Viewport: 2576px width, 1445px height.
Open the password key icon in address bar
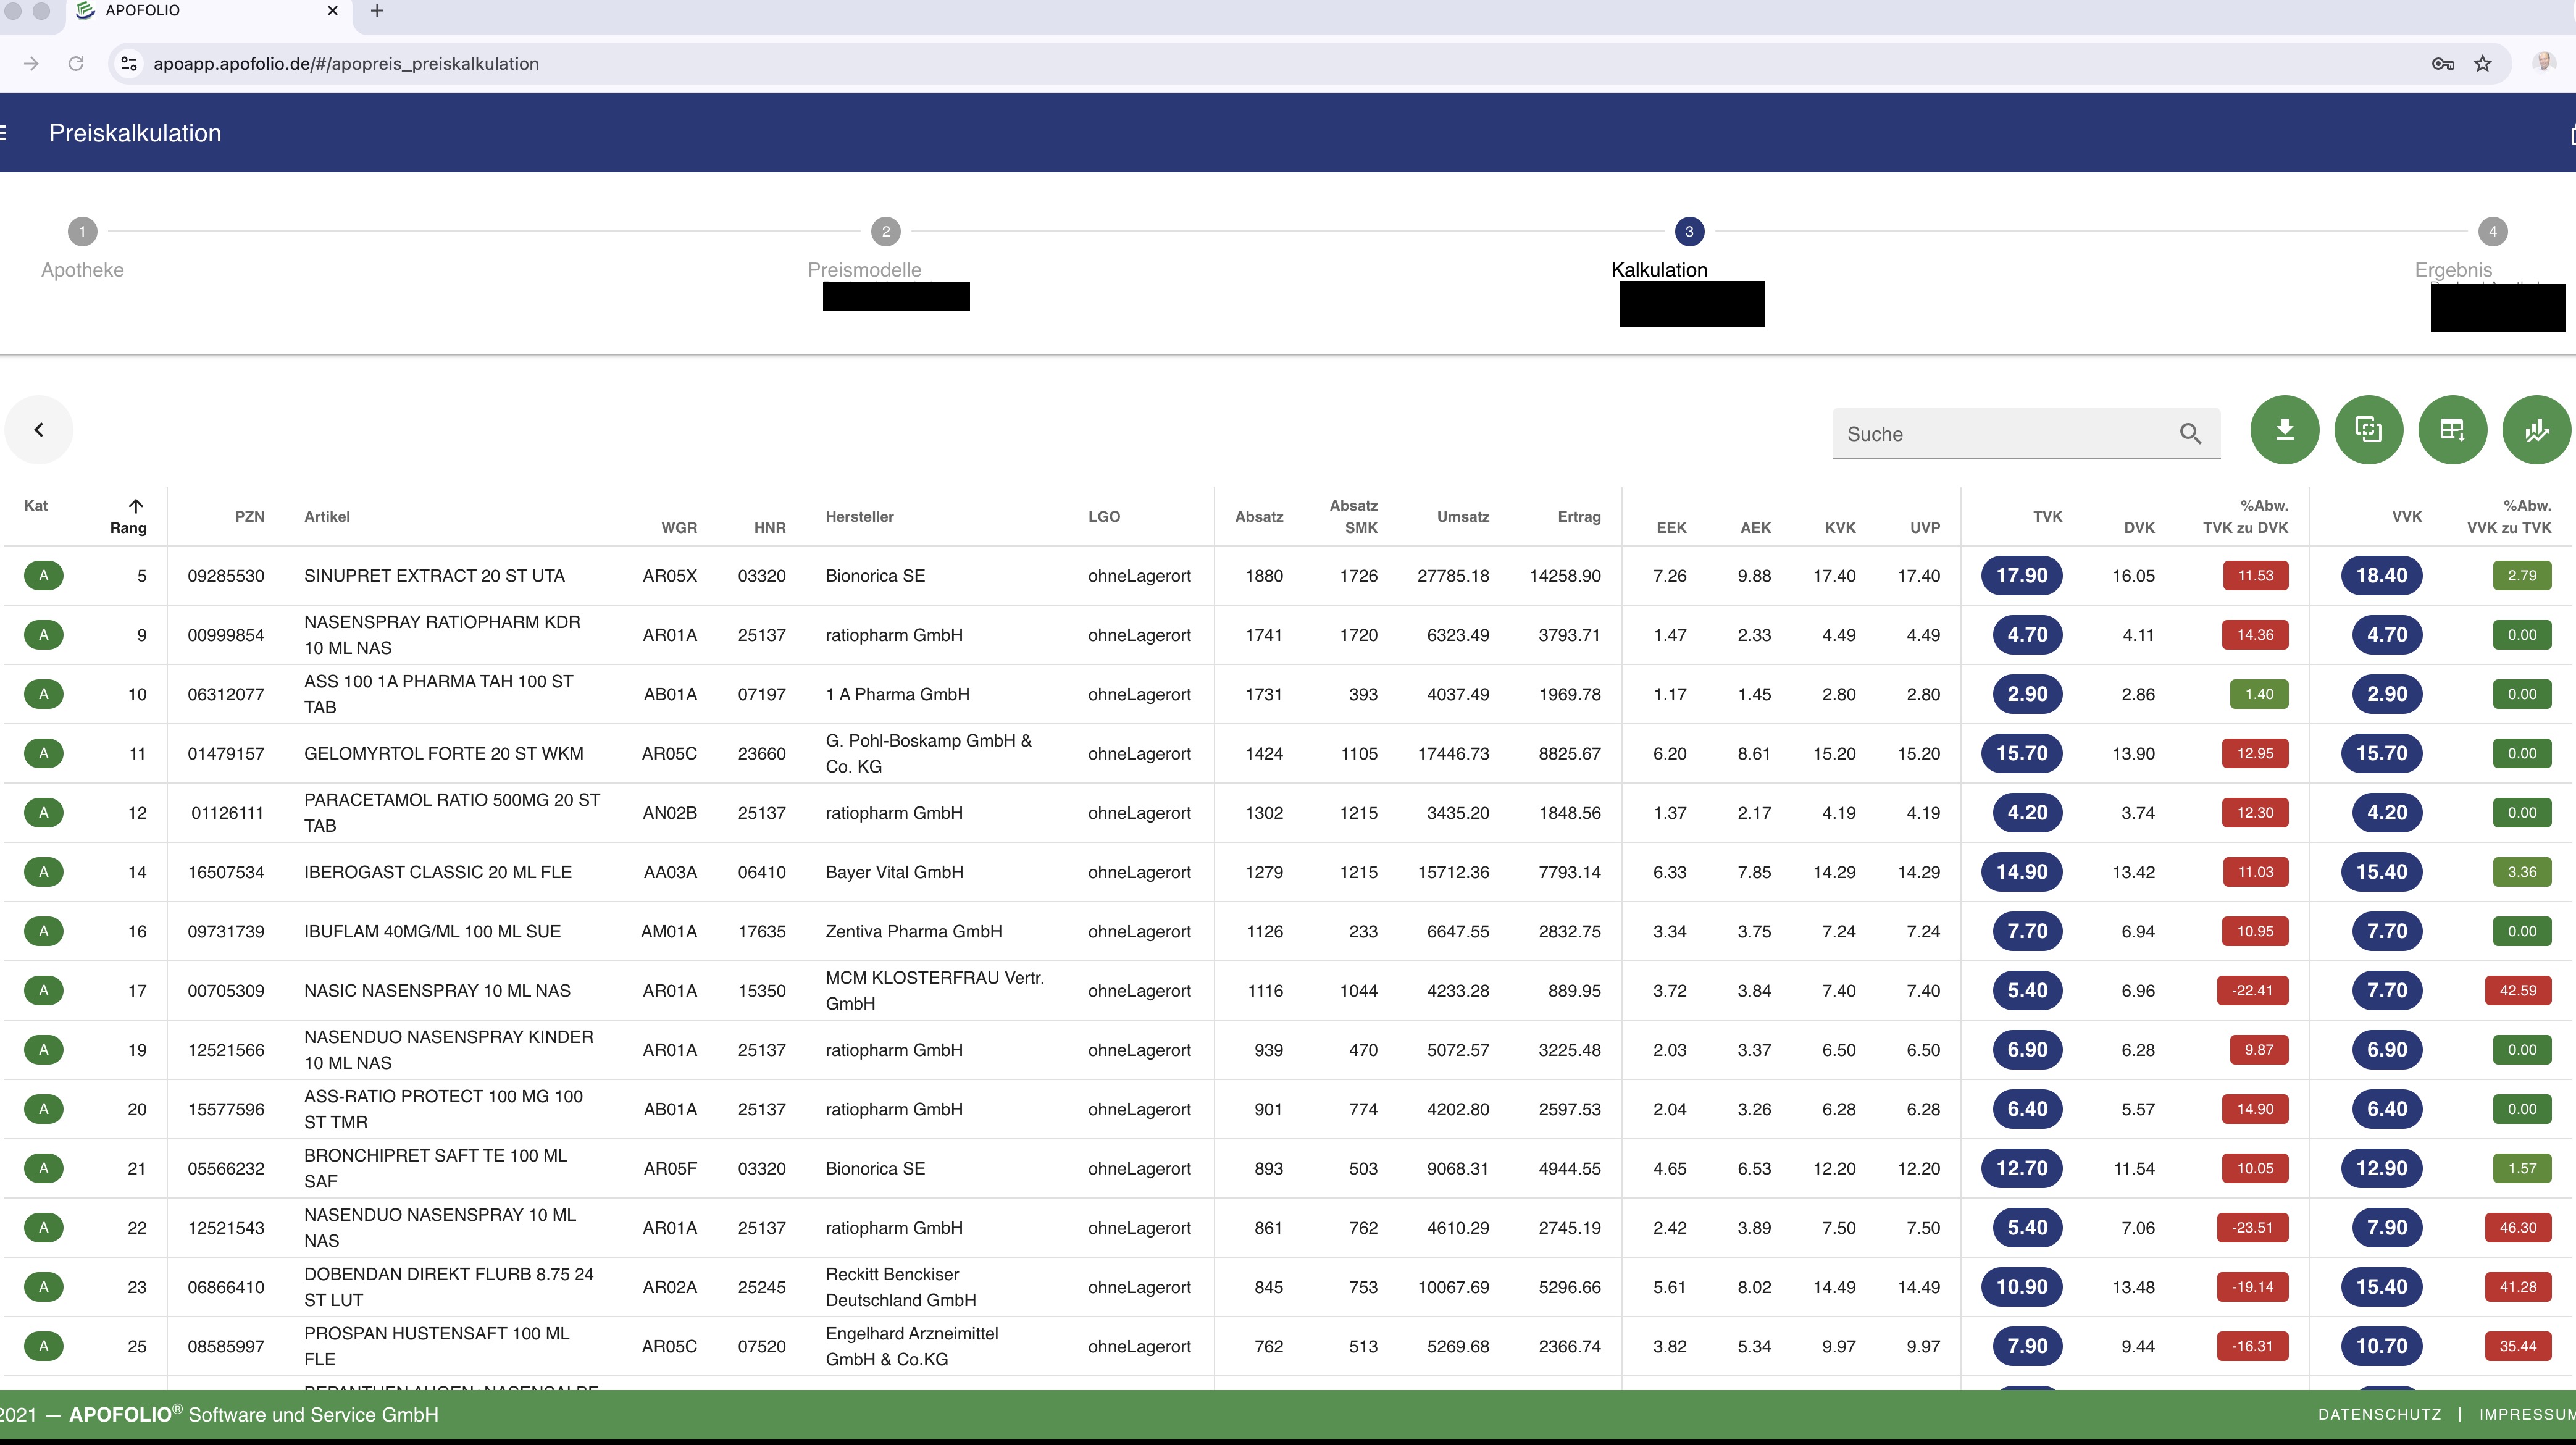pos(2442,64)
